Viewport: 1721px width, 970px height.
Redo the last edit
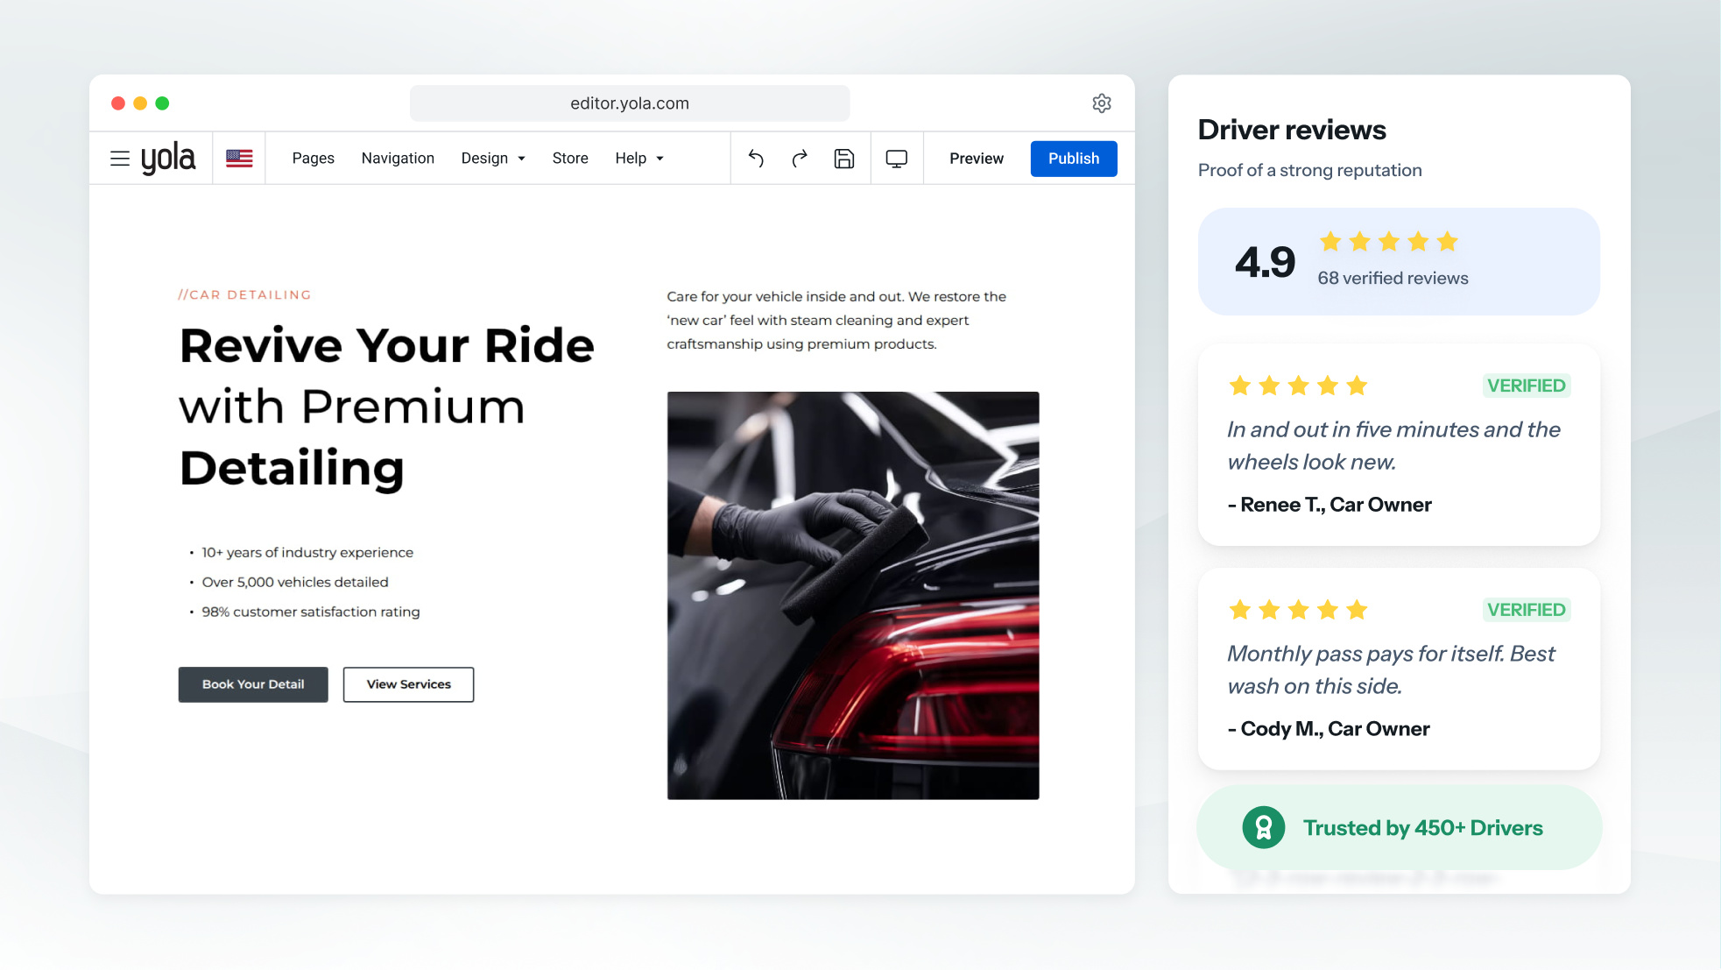800,159
